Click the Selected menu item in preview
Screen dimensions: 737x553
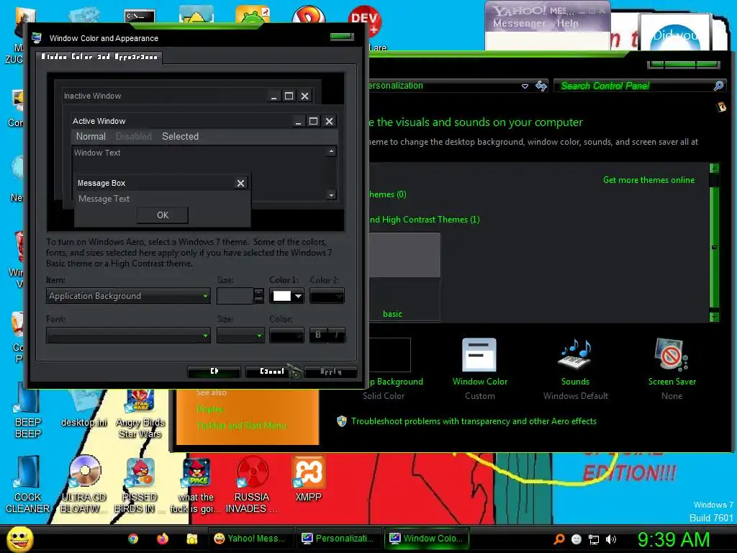coord(180,136)
